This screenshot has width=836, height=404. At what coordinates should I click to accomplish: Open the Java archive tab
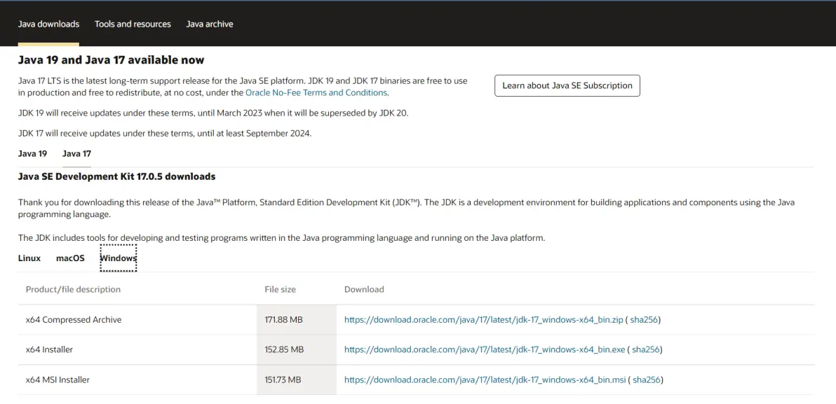pyautogui.click(x=210, y=24)
